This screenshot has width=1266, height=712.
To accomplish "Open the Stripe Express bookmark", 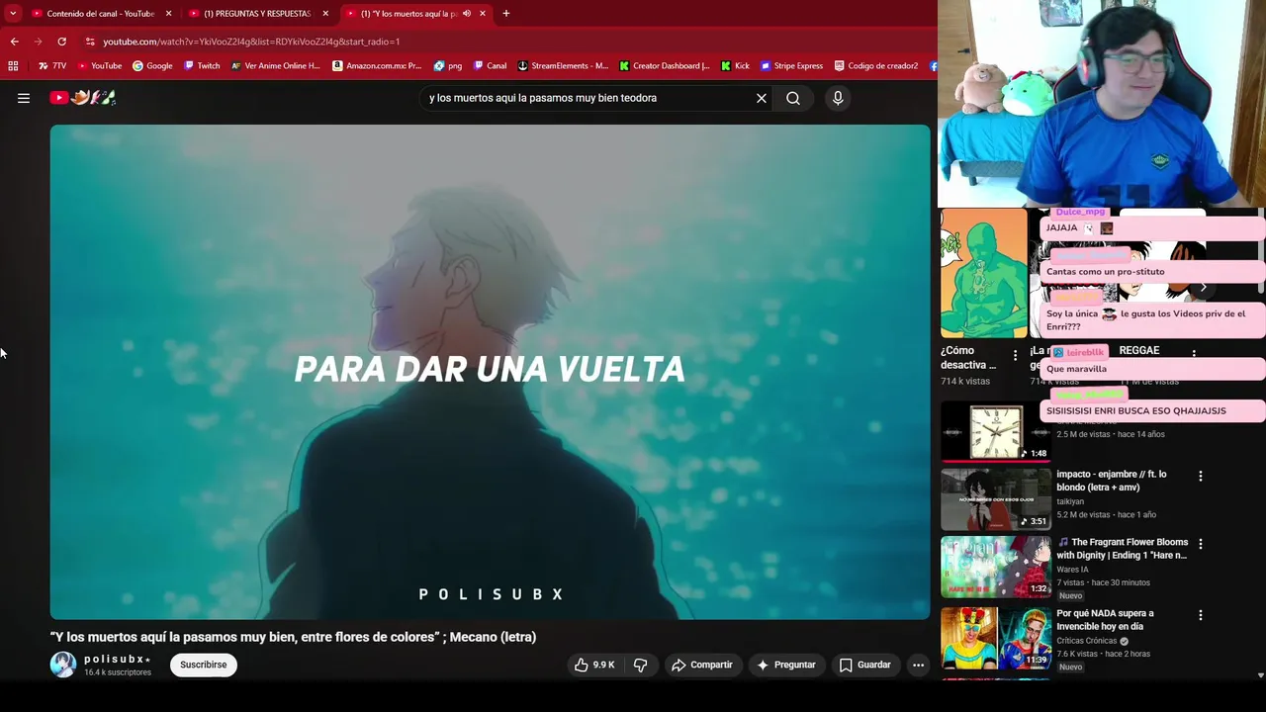I will (x=791, y=66).
